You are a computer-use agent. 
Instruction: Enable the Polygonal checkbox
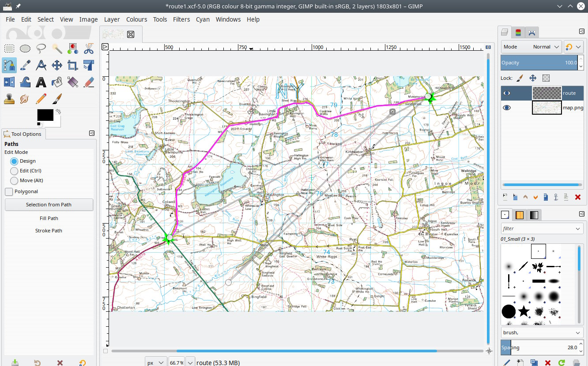[9, 192]
